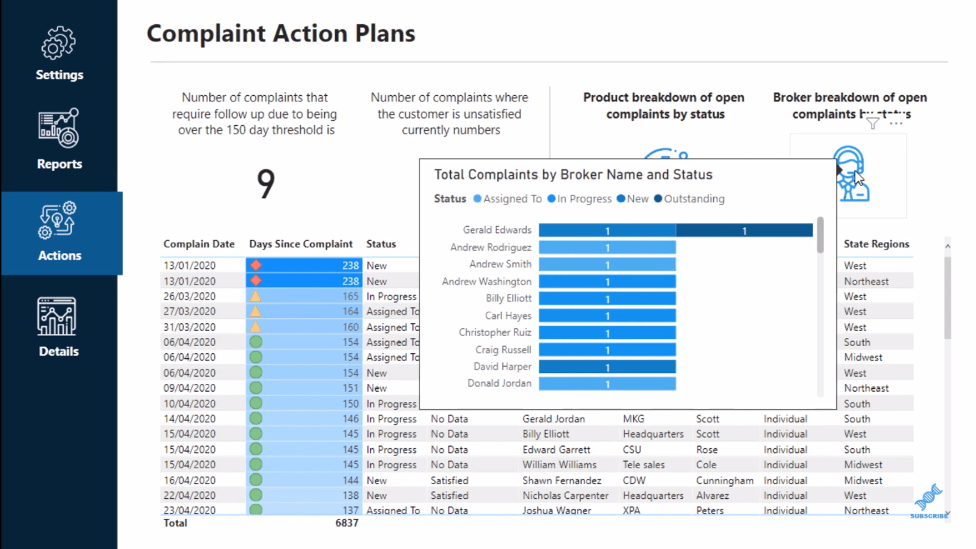Toggle the In Progress legend item
The image size is (976, 549).
579,199
